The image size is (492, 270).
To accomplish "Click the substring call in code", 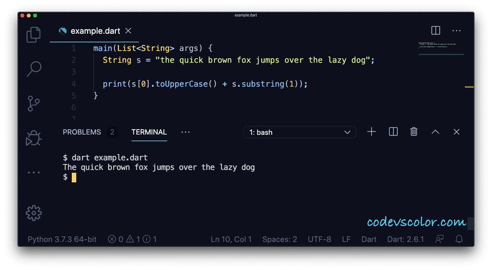I will point(263,84).
